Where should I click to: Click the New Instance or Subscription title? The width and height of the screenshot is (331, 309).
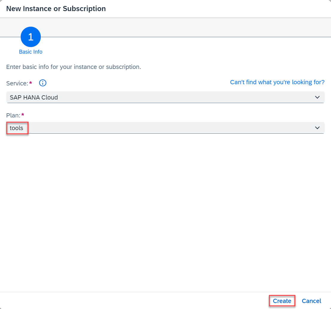[56, 9]
